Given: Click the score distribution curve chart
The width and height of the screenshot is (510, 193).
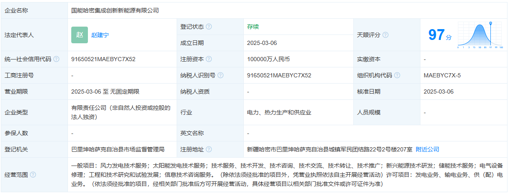Looking at the screenshot, I should [480, 35].
